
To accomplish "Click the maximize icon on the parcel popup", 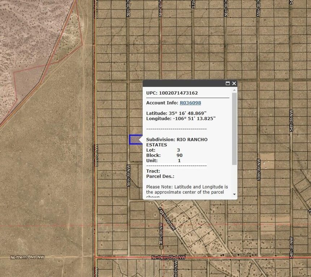I will tap(228, 83).
